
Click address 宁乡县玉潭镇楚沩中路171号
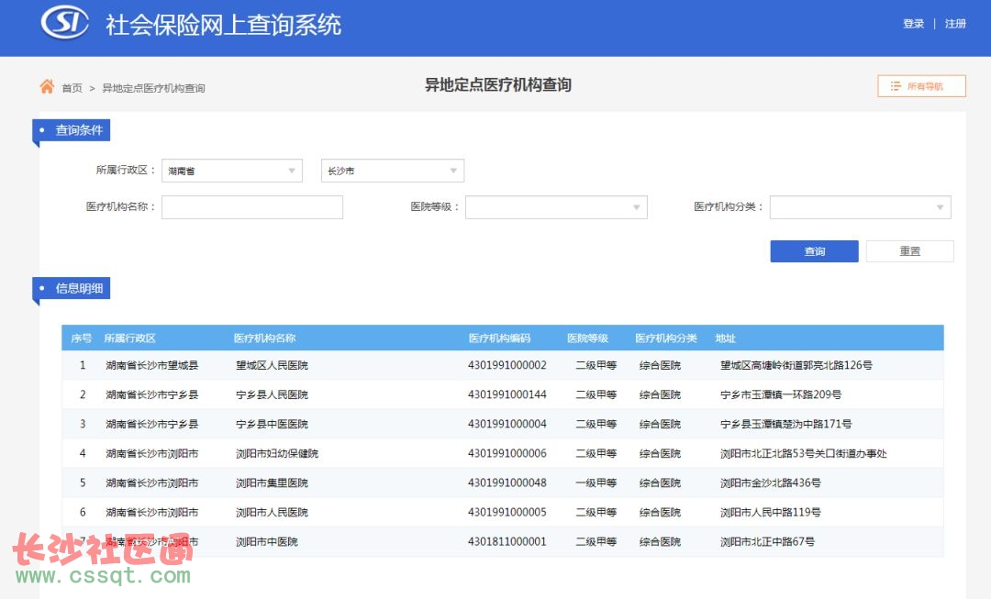[785, 424]
